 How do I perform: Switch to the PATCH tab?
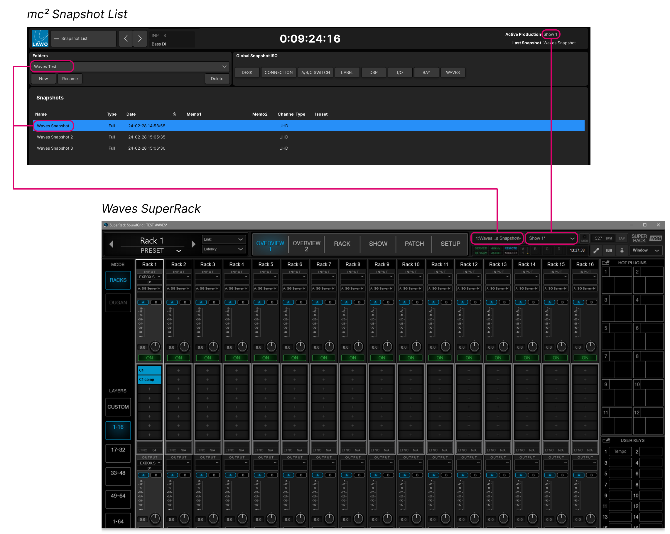pos(414,244)
